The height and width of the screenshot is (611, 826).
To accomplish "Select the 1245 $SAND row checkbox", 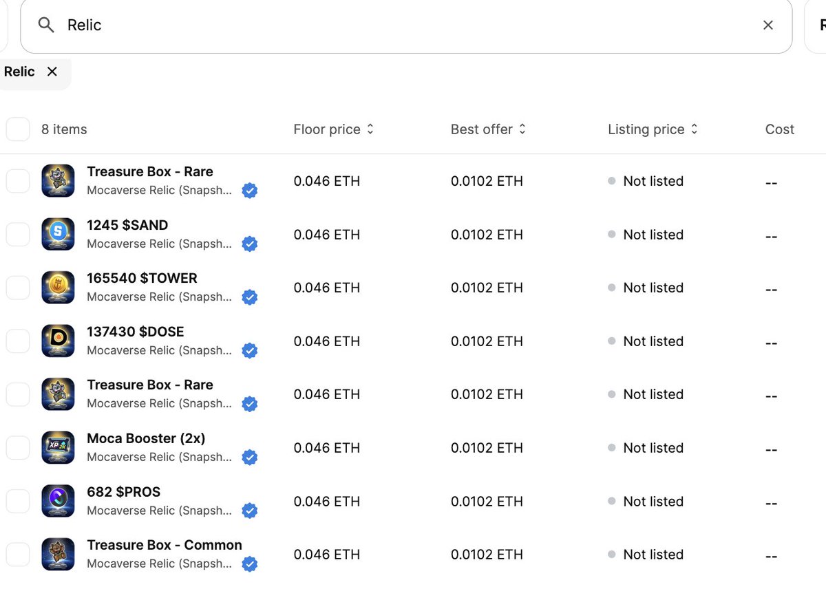I will [x=18, y=235].
